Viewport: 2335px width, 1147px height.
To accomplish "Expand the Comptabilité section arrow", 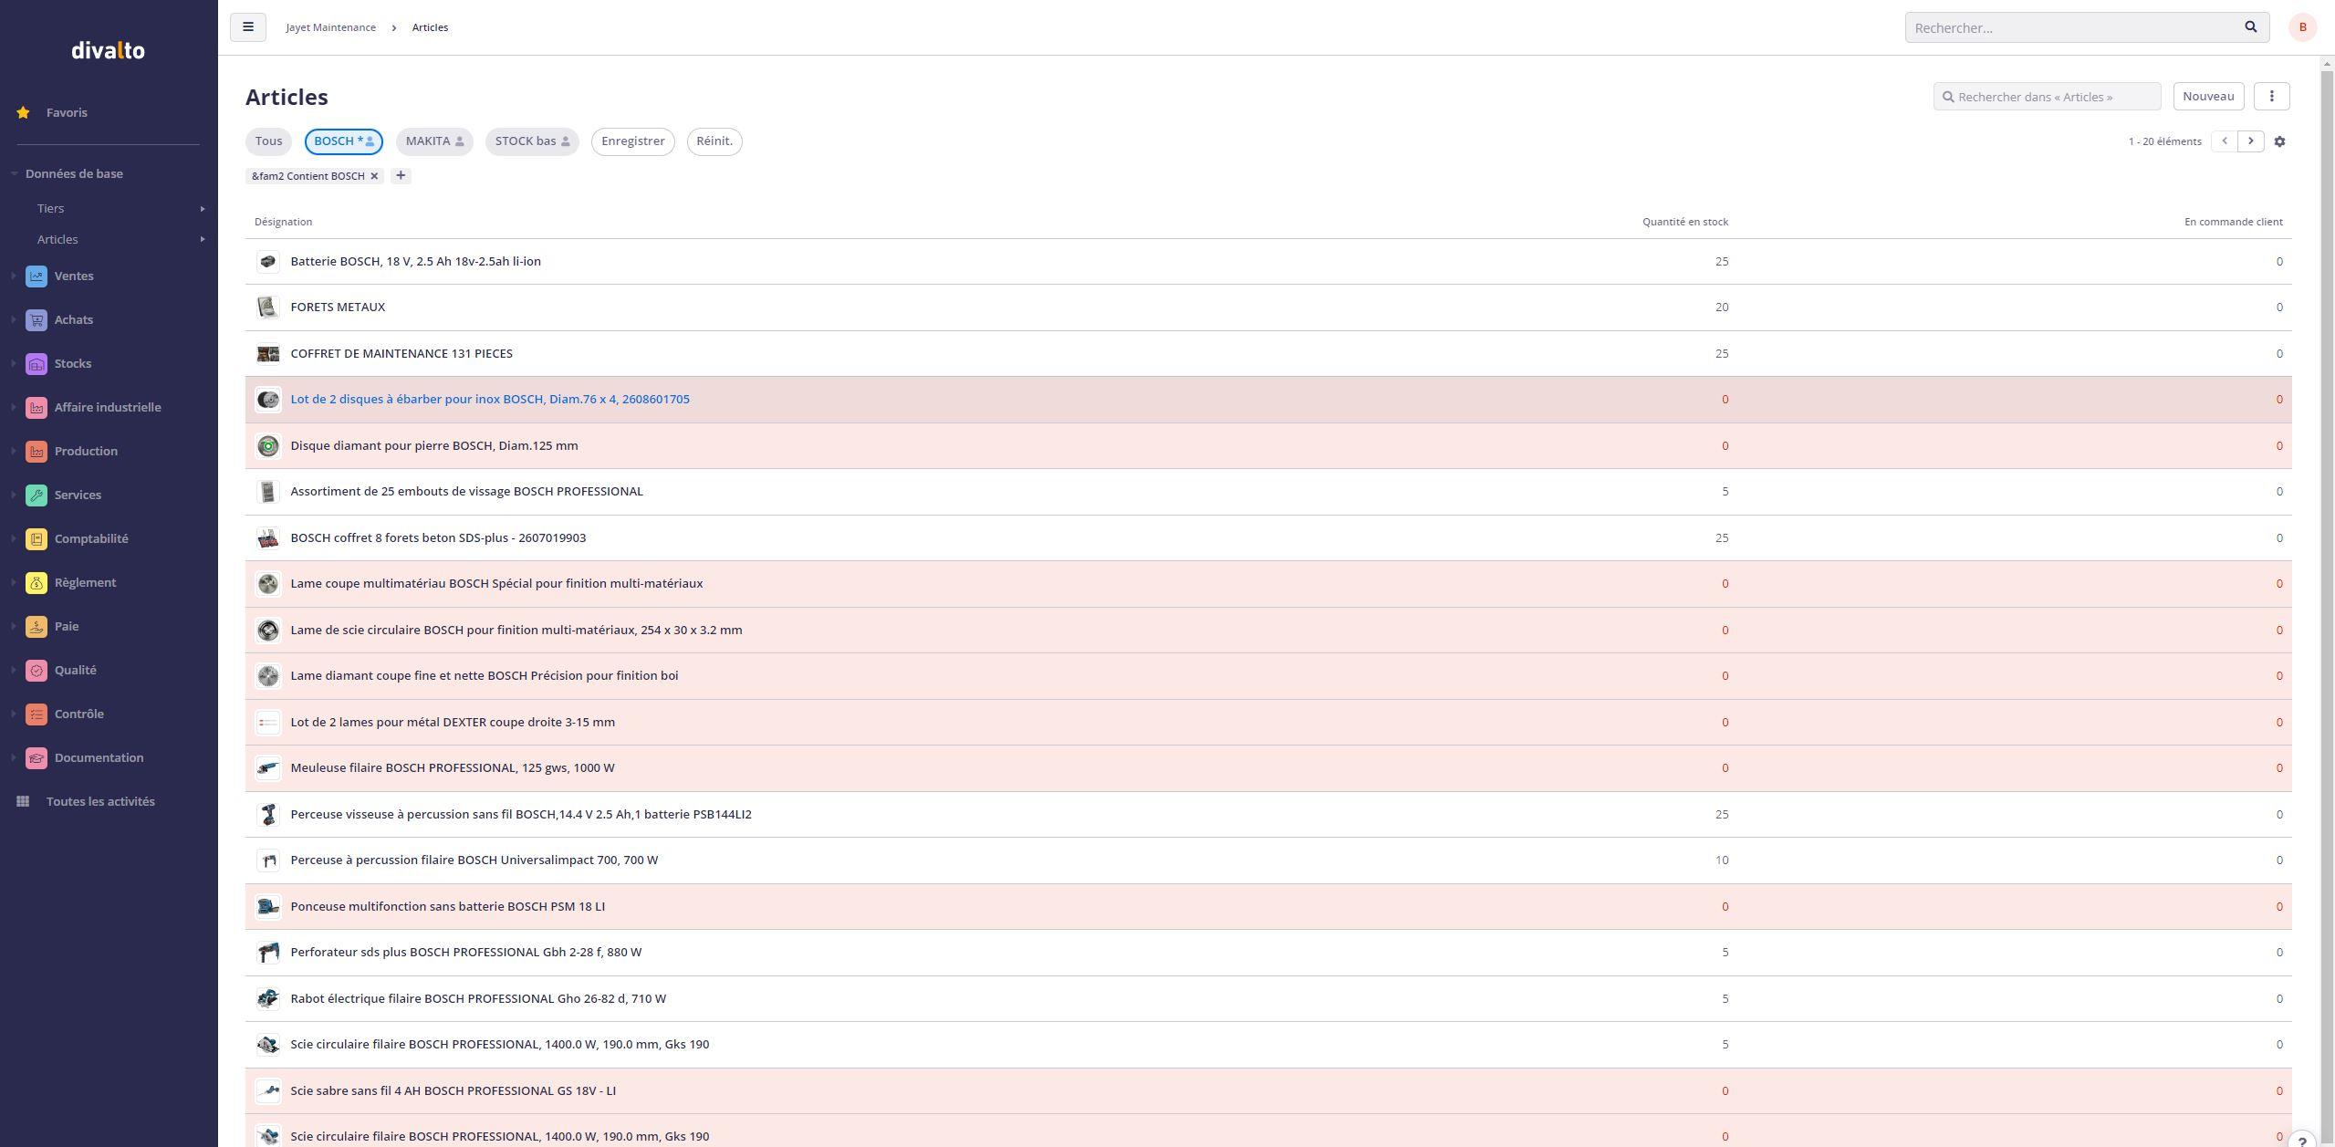I will 14,538.
